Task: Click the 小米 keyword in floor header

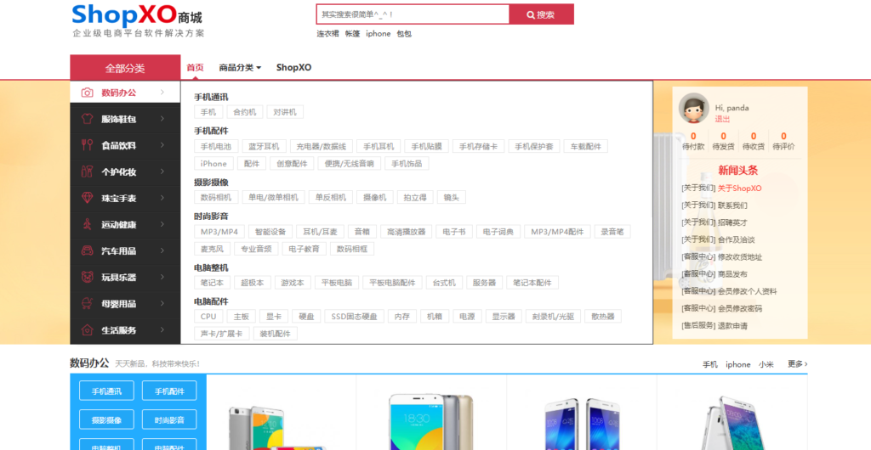Action: pos(766,364)
